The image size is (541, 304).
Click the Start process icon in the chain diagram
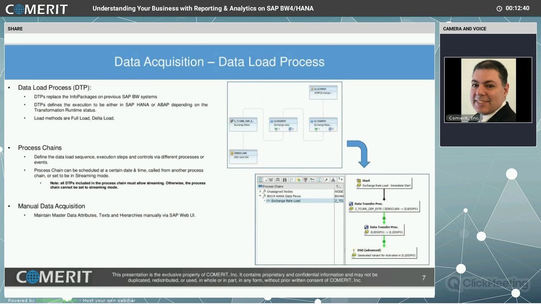pyautogui.click(x=359, y=181)
